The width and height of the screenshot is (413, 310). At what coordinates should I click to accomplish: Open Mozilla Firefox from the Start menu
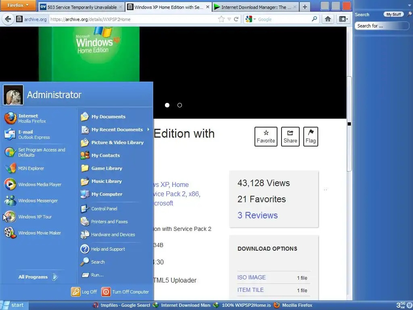coord(25,118)
